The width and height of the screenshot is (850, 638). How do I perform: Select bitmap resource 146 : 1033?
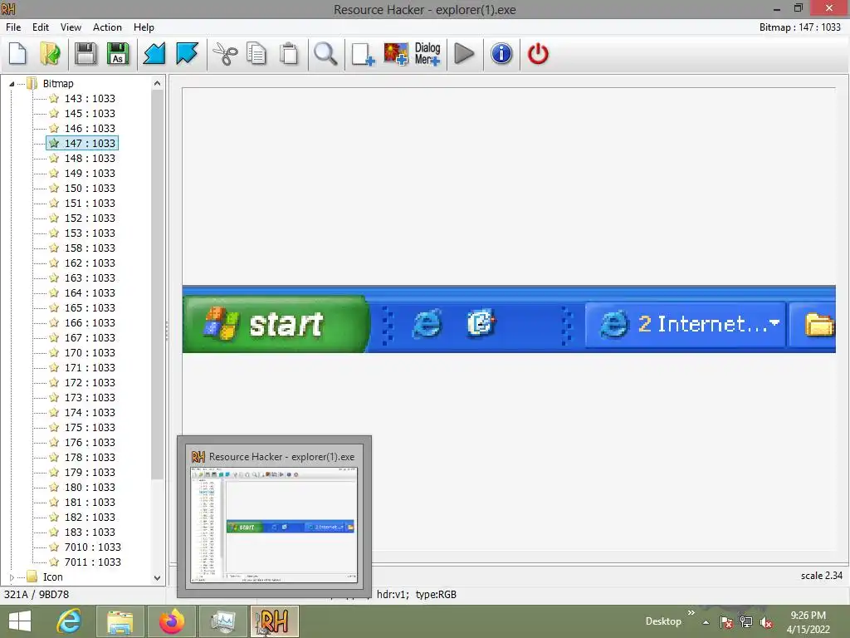tap(90, 128)
